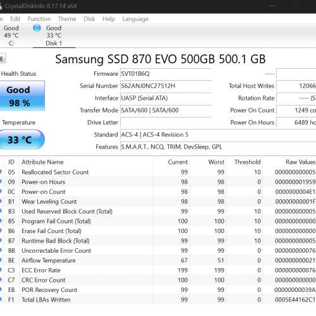Select the Uncorrectable Error Count row
Screen dimensions: 316x316
(x=158, y=251)
